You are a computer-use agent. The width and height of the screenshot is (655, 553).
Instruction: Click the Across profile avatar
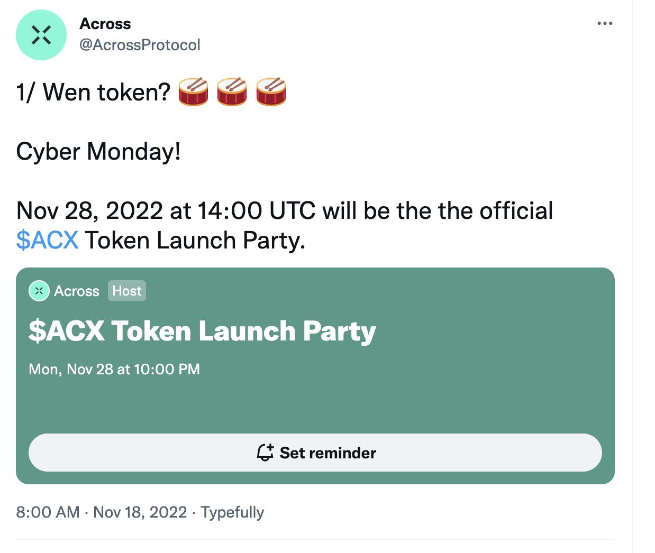41,35
